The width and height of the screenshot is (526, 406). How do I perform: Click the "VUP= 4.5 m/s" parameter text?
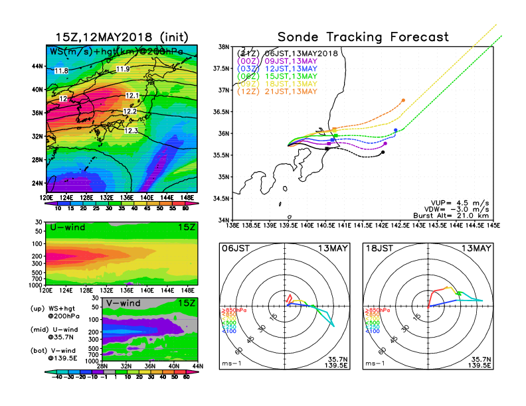[460, 203]
